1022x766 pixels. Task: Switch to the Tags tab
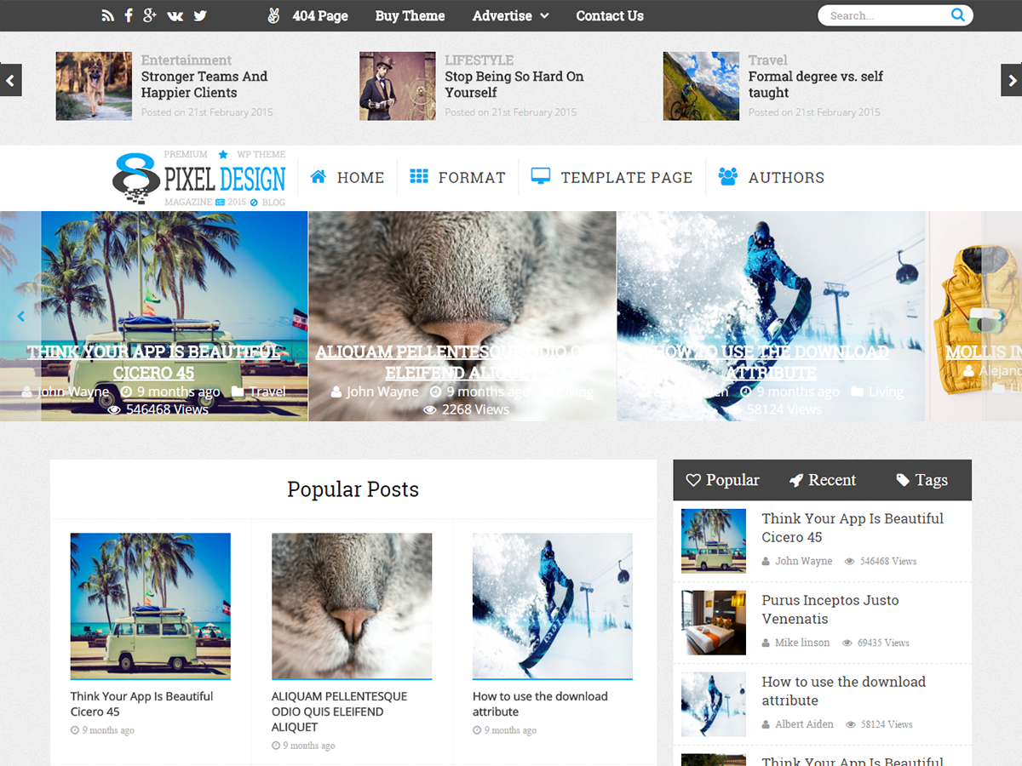point(922,480)
